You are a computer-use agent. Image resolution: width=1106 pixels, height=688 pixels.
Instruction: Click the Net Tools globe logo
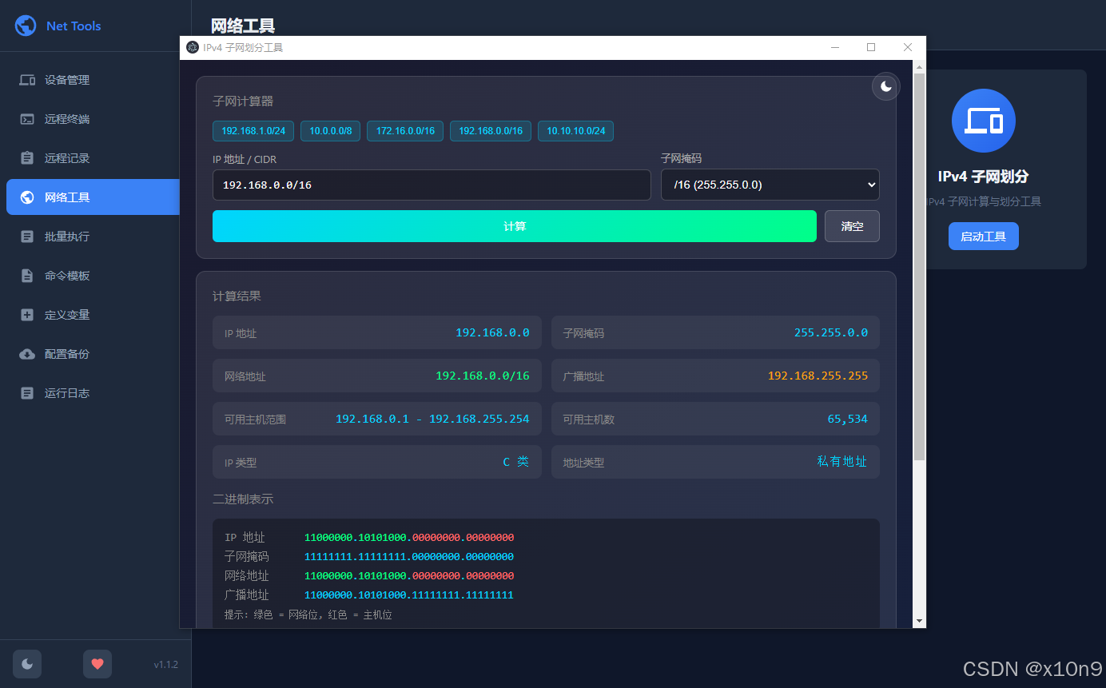point(26,26)
